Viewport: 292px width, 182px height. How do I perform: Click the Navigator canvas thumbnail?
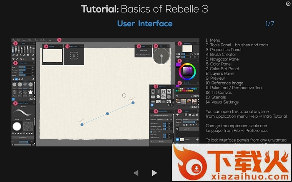point(187,48)
